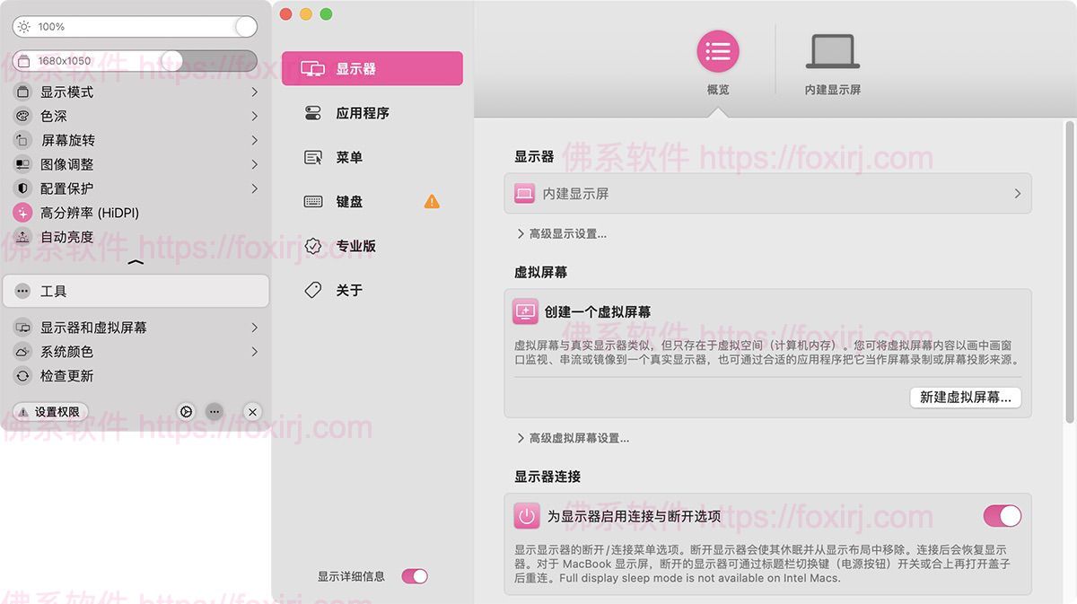Open 系统颜色 options
Screen dimensions: 1077x604
66,352
